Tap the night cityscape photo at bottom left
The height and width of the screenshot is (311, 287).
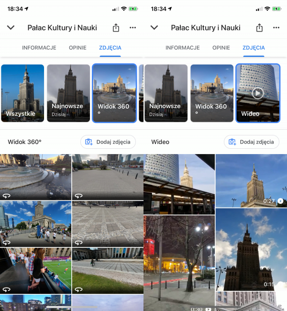(x=35, y=303)
